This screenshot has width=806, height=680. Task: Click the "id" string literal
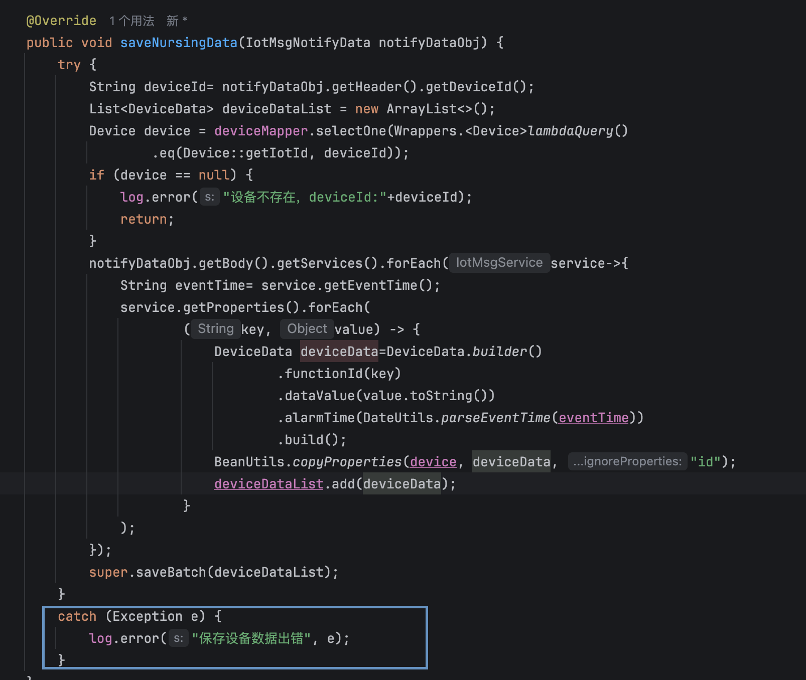coord(706,462)
